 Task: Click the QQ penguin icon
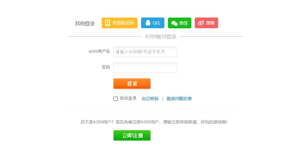(148, 23)
